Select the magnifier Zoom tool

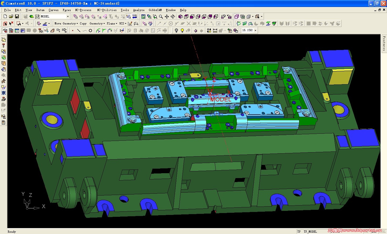point(161,16)
